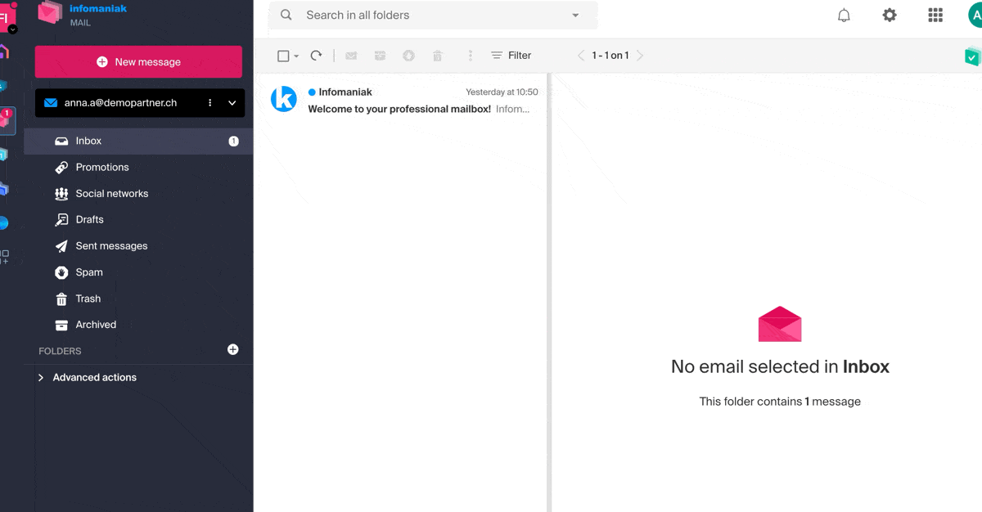The image size is (982, 512).
Task: Click the report spam toolbar icon
Action: point(408,56)
